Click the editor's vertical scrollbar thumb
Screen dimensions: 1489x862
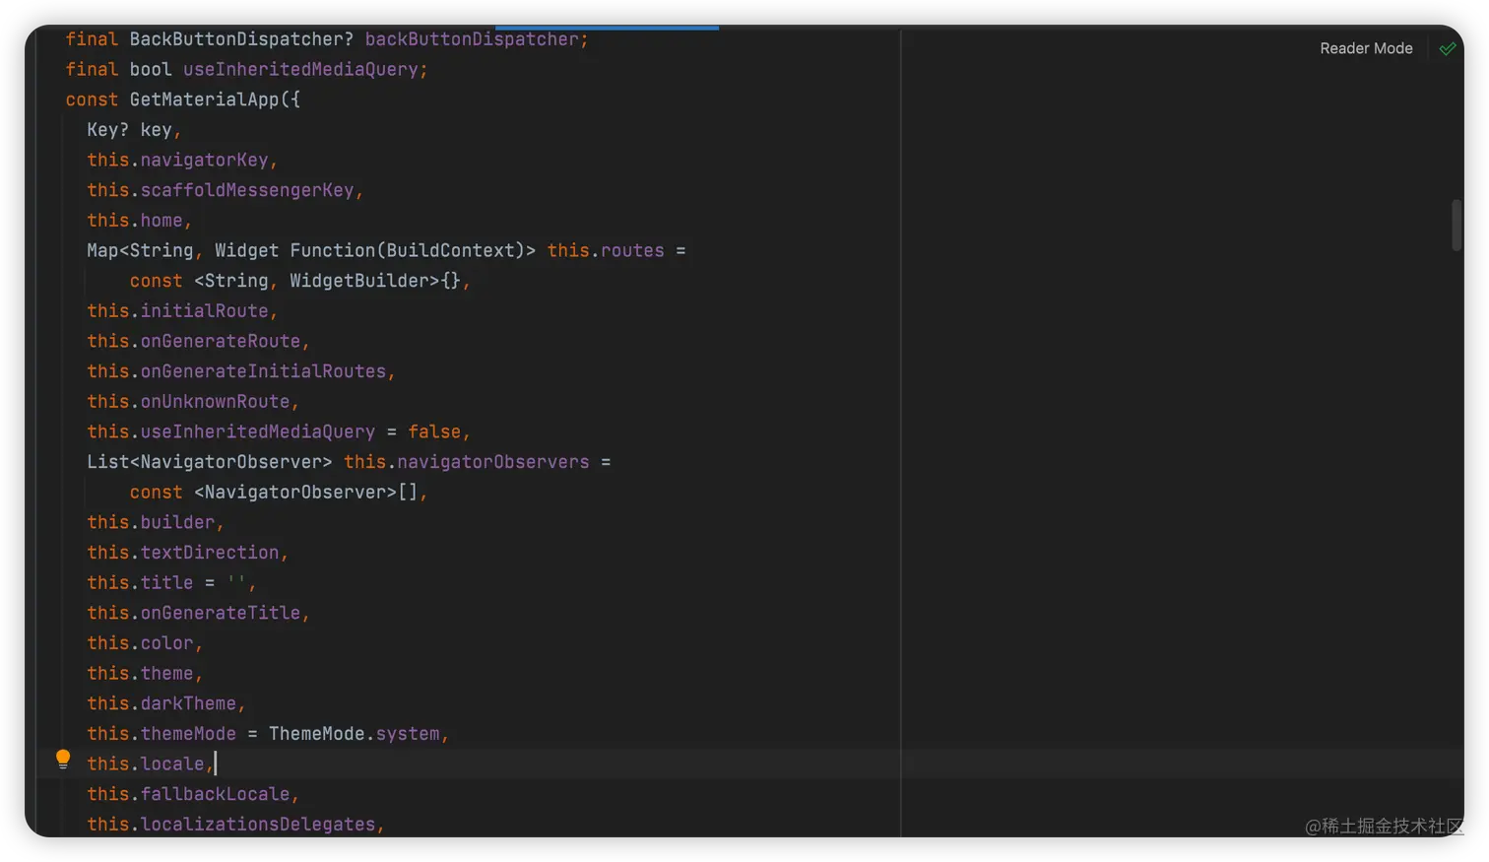[1457, 226]
